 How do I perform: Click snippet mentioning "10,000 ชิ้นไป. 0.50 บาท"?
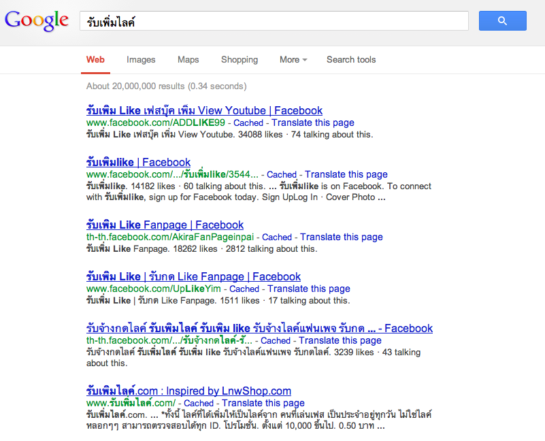pyautogui.click(x=259, y=421)
